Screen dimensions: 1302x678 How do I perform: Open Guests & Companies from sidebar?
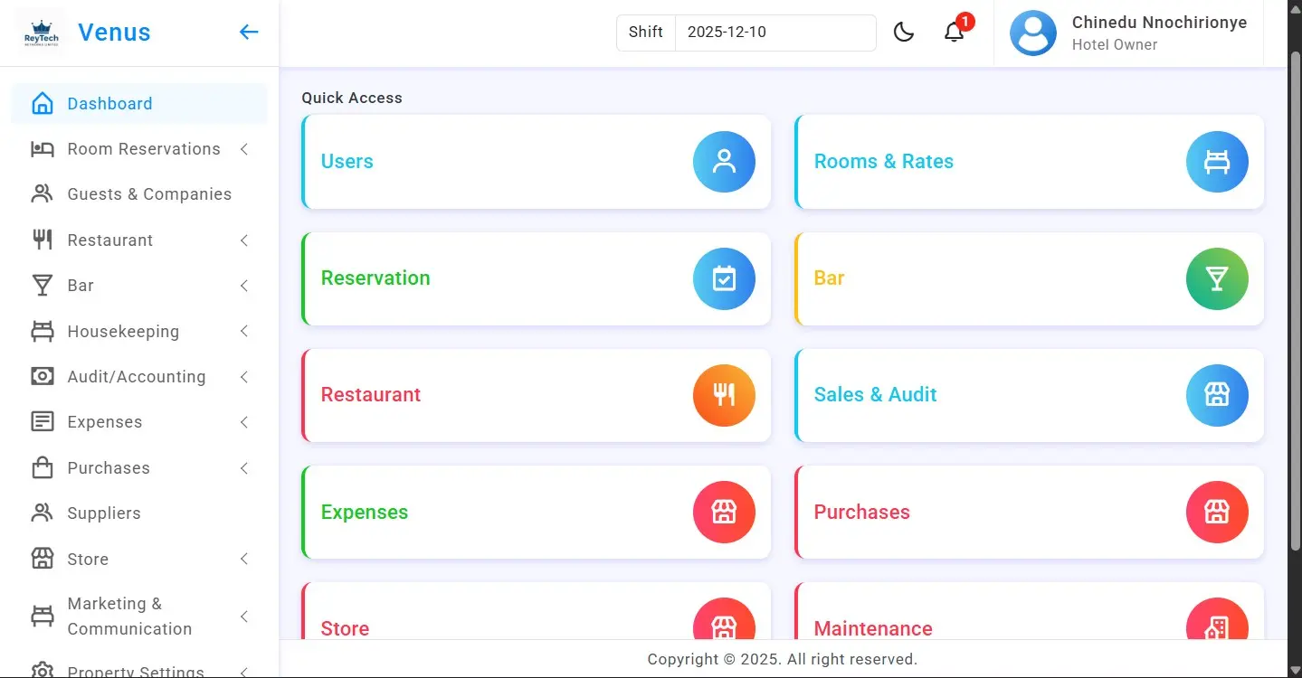[149, 194]
